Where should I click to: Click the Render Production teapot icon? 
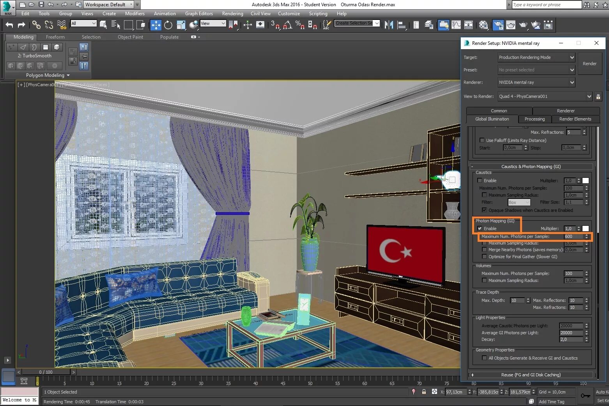(523, 25)
